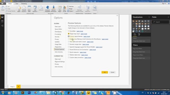Uncheck the Shape map visual checkbox
Screen dimensions: 170x95
[69, 34]
